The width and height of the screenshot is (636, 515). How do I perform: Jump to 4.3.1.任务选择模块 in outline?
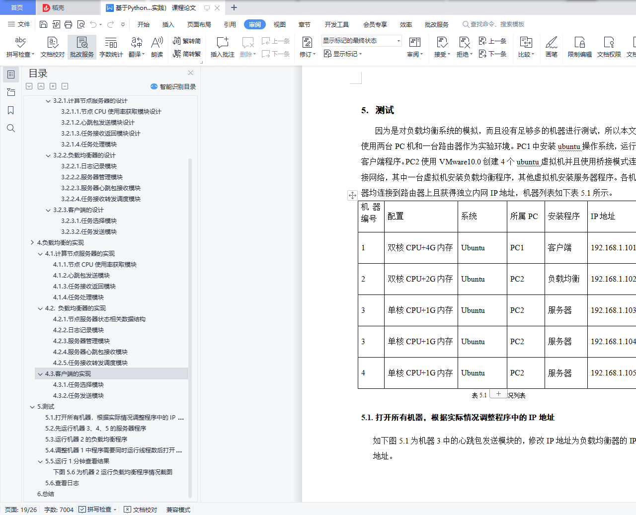[79, 385]
